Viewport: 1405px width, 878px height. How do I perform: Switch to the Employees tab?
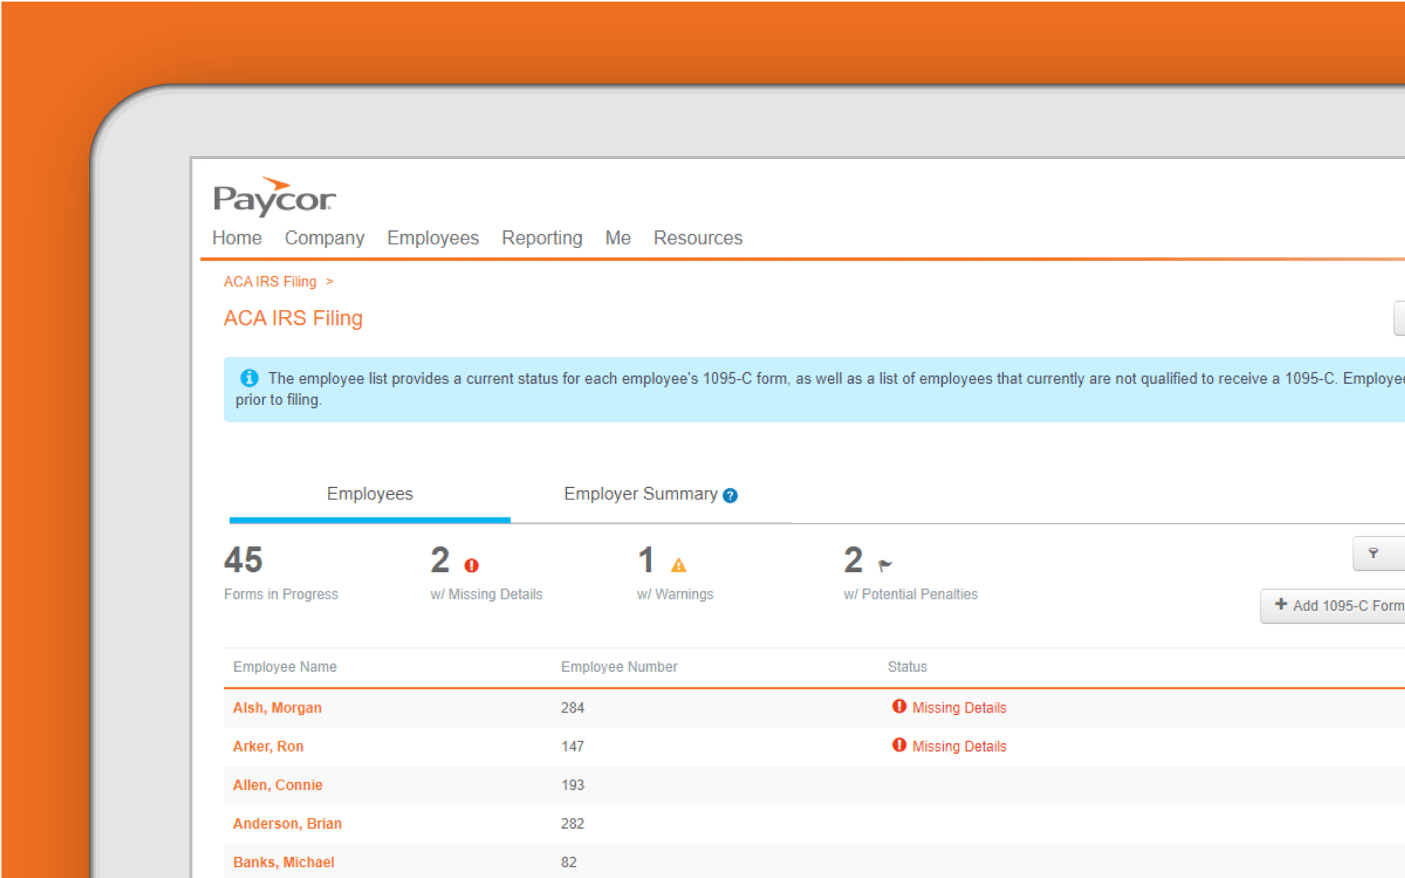(370, 494)
